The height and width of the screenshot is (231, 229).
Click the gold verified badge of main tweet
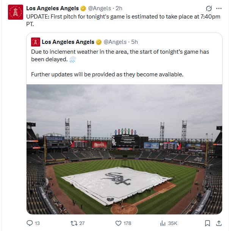pyautogui.click(x=84, y=8)
